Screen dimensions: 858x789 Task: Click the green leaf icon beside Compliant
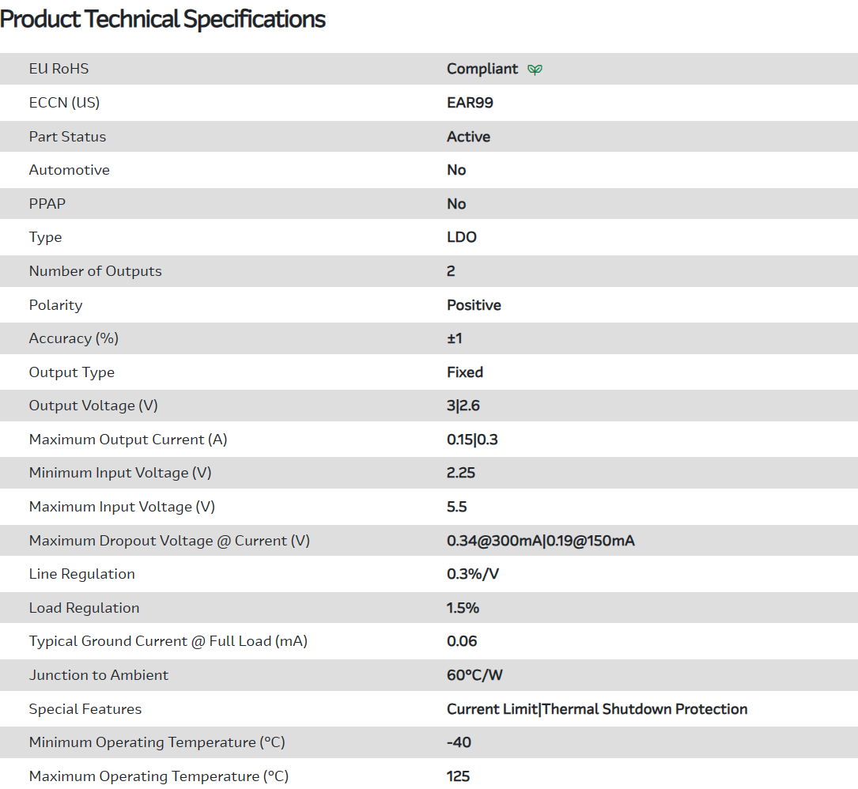pos(535,70)
